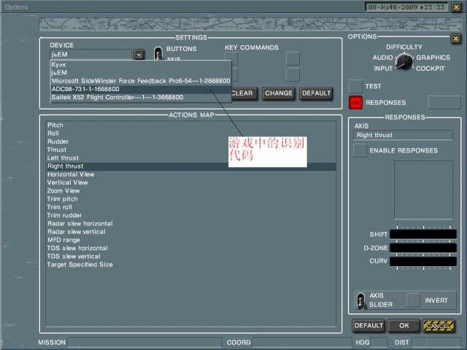Select 'Roll' in Actions Map
Viewport: 467px width, 350px height.
(x=191, y=133)
